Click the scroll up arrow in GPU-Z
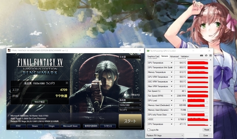 click(210, 60)
